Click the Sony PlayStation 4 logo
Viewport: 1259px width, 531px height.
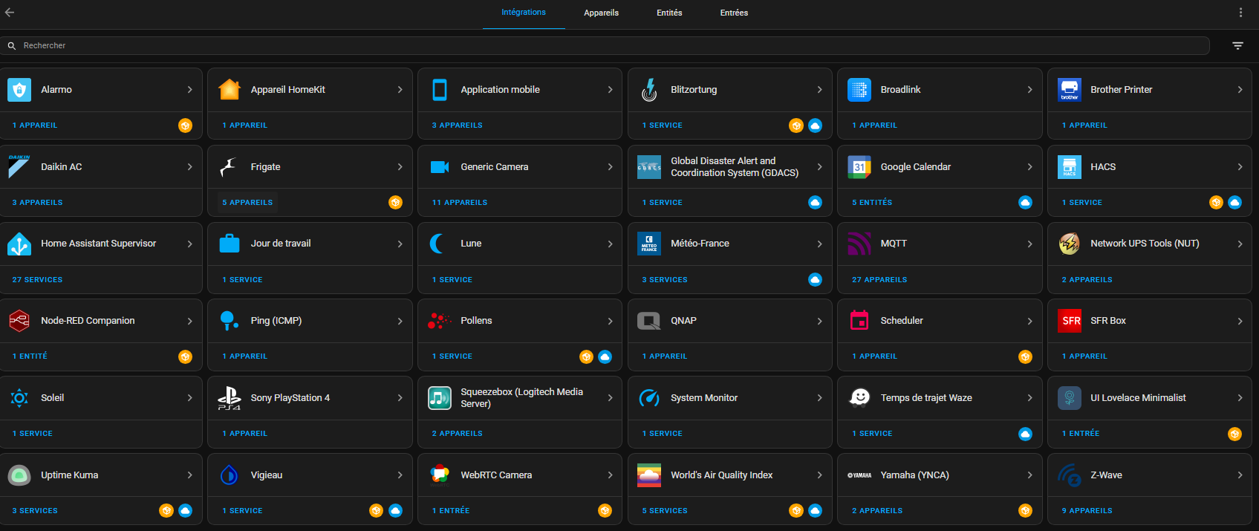point(230,398)
